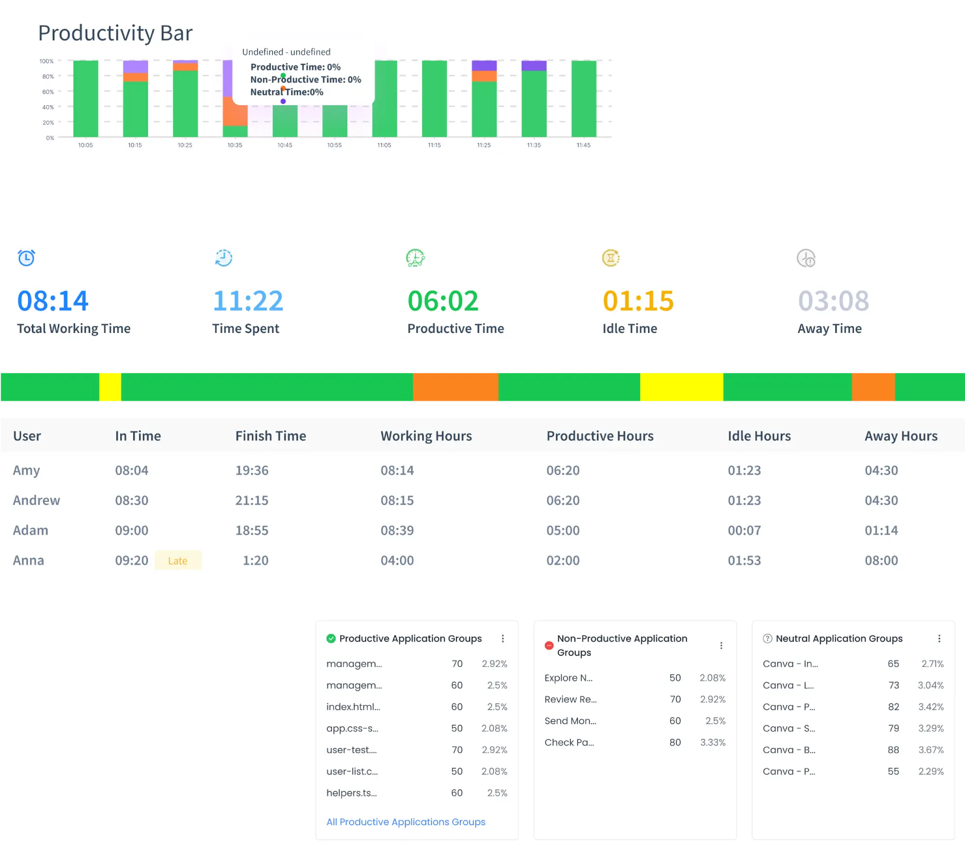The width and height of the screenshot is (965, 857).
Task: Select the Andrew row in user table
Action: coord(37,500)
